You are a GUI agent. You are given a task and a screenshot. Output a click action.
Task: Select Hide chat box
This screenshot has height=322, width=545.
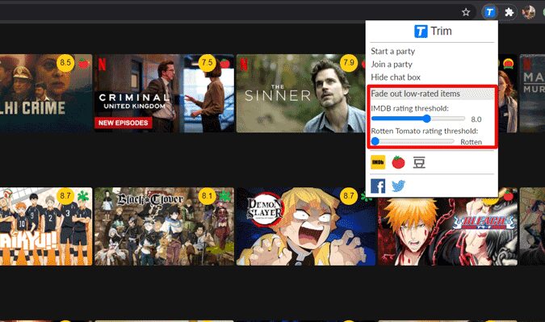coord(396,77)
